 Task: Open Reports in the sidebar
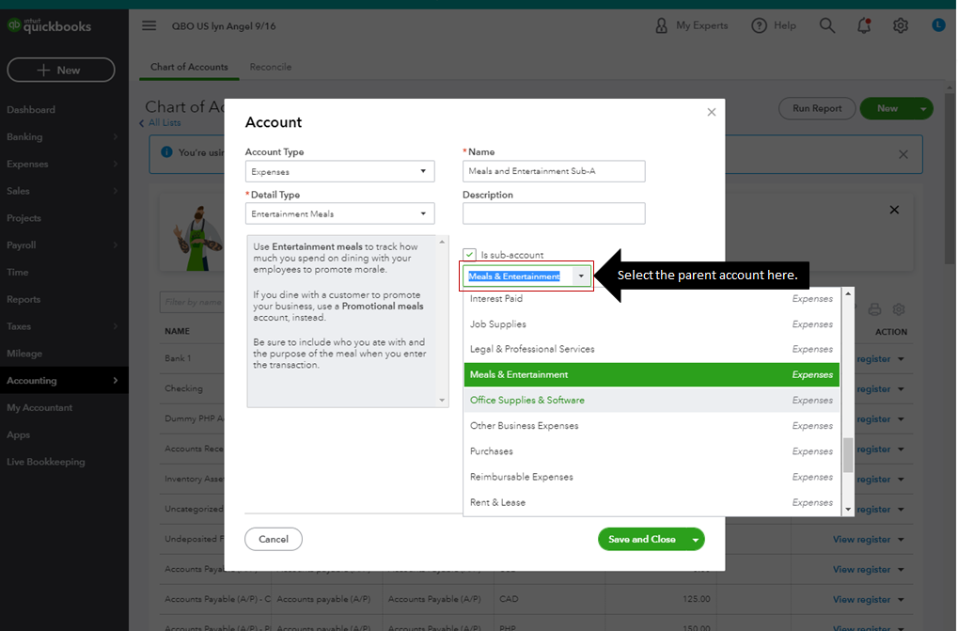(24, 299)
